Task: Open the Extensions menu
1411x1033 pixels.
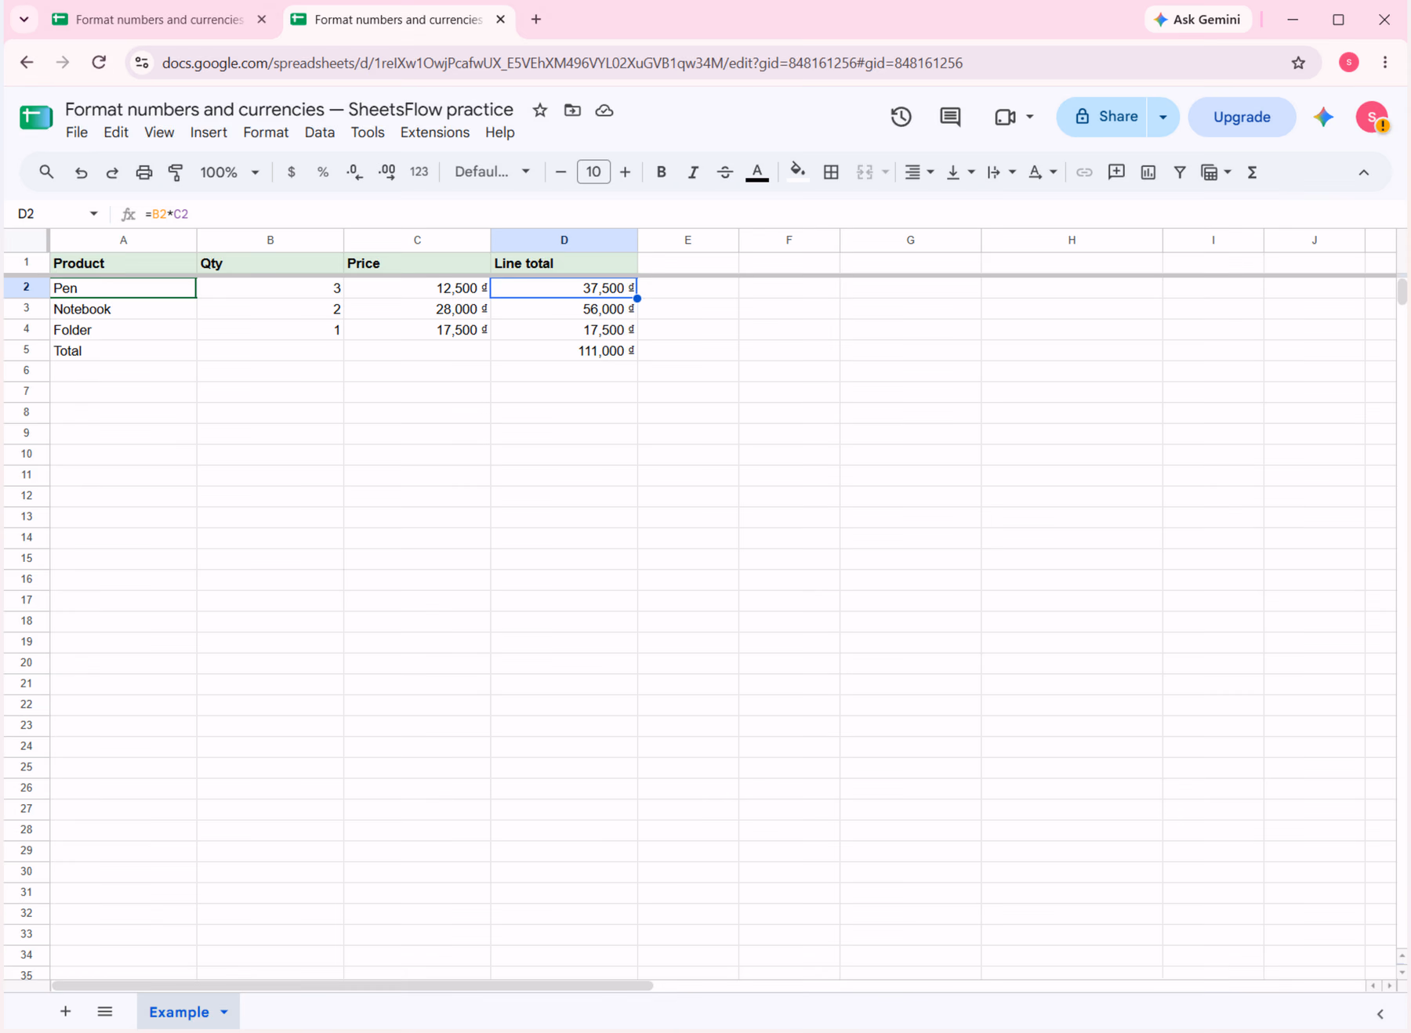Action: tap(435, 132)
